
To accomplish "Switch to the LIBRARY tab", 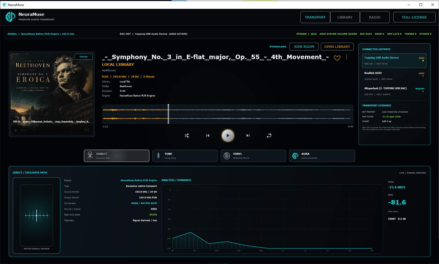I will (x=345, y=17).
